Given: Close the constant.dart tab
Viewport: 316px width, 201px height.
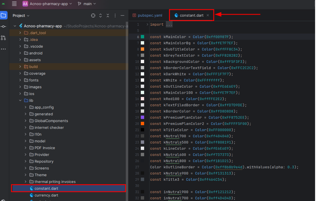Looking at the screenshot, I should (208, 15).
